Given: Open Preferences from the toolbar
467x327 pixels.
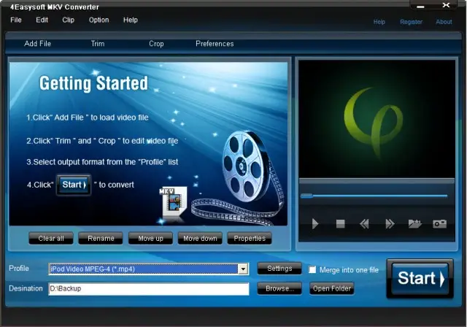Looking at the screenshot, I should (215, 44).
